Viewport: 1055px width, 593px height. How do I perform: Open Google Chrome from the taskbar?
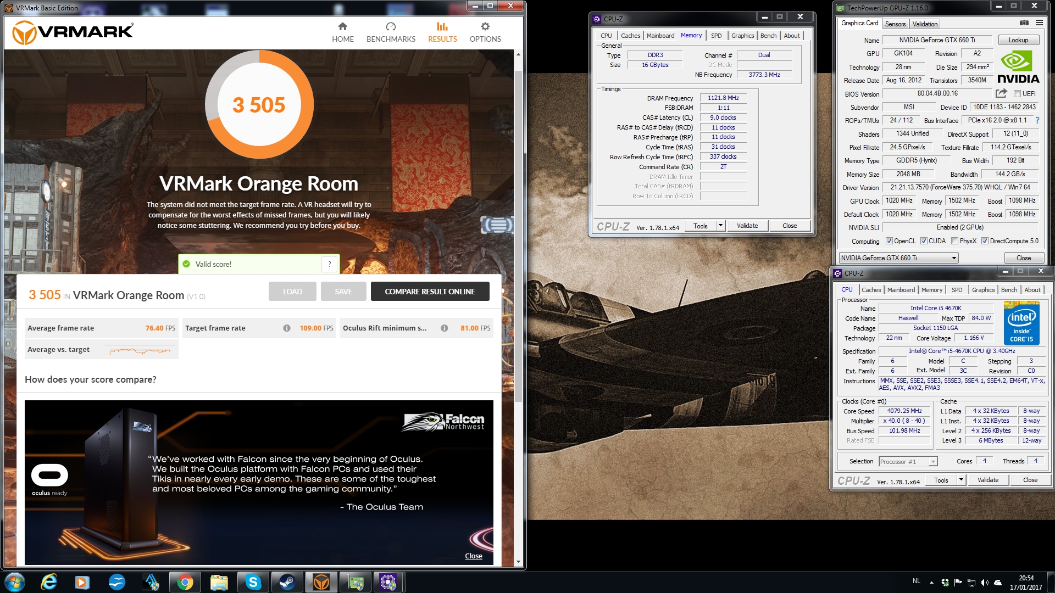pyautogui.click(x=185, y=582)
